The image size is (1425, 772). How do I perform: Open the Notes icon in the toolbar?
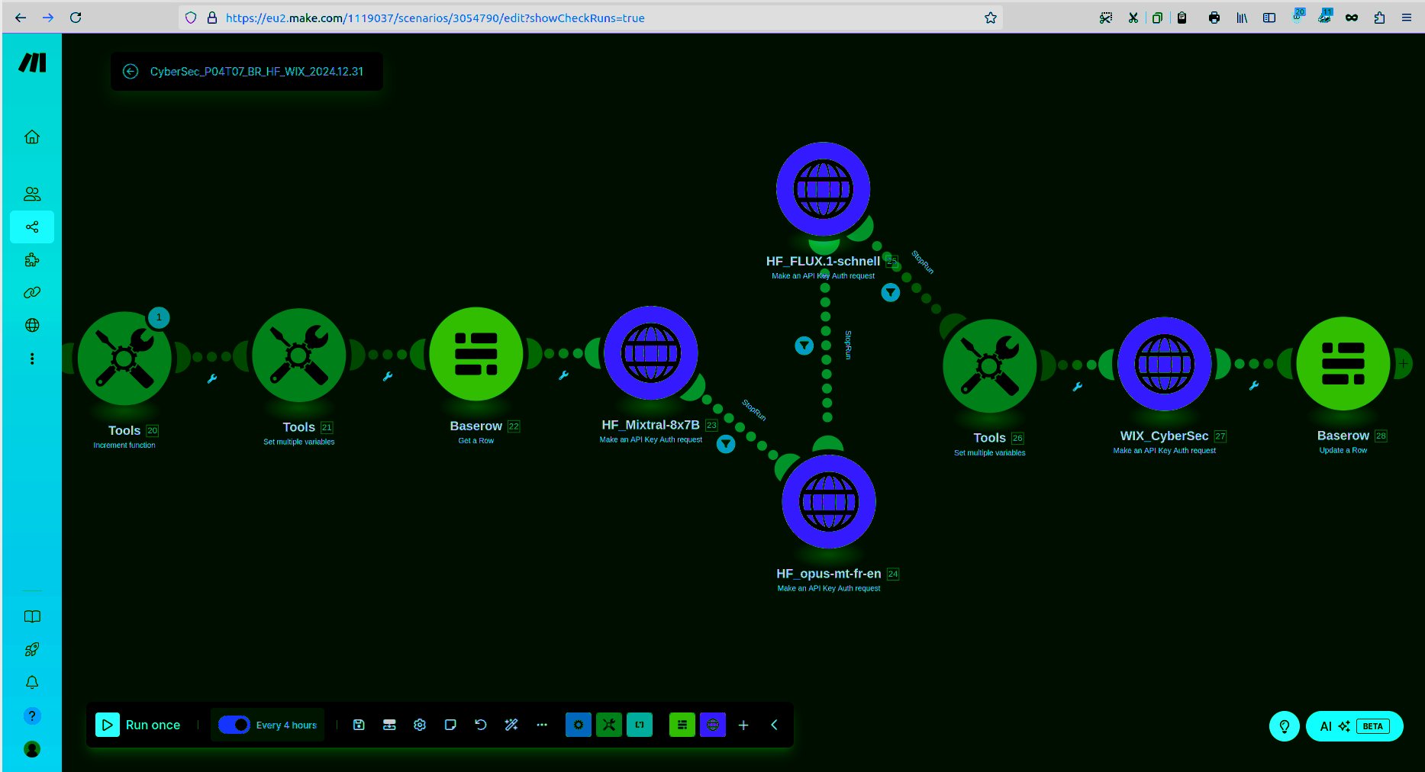tap(450, 725)
